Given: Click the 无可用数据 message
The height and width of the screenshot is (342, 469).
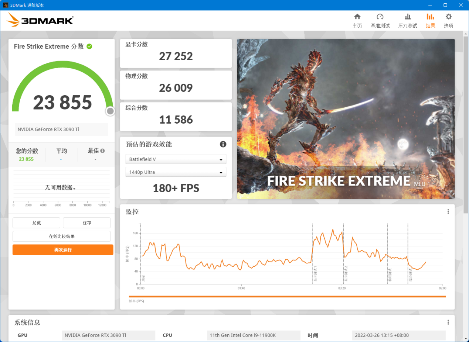Looking at the screenshot, I should pos(60,187).
